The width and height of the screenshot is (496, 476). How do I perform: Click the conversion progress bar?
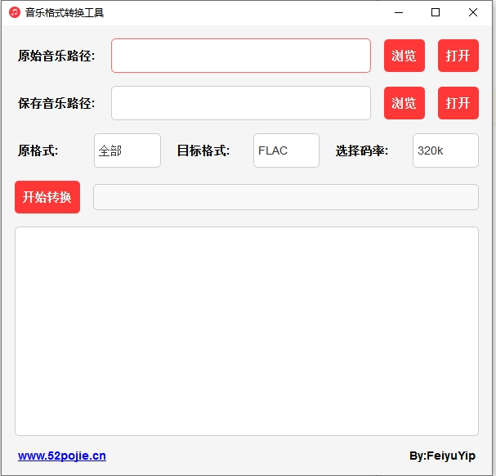pyautogui.click(x=286, y=197)
